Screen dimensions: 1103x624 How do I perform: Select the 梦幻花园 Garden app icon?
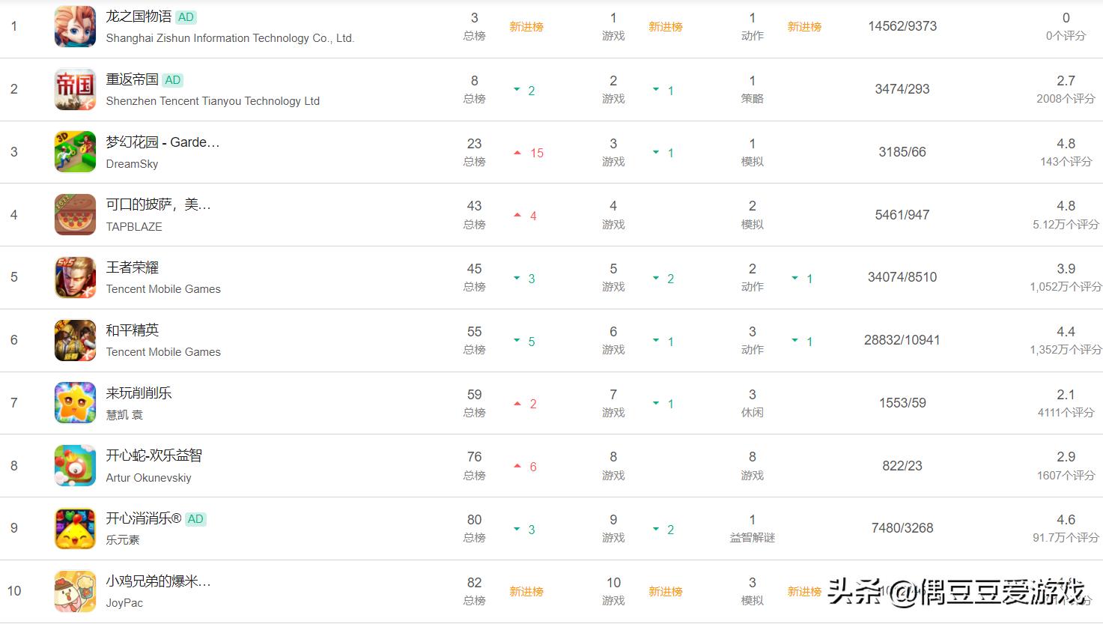coord(75,152)
